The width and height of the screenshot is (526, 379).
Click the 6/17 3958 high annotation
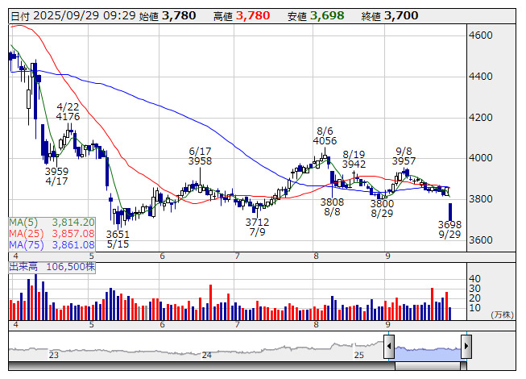point(200,156)
